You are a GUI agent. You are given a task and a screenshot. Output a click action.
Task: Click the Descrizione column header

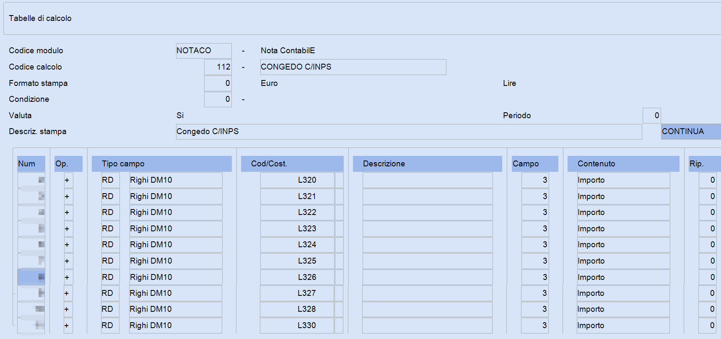[428, 164]
